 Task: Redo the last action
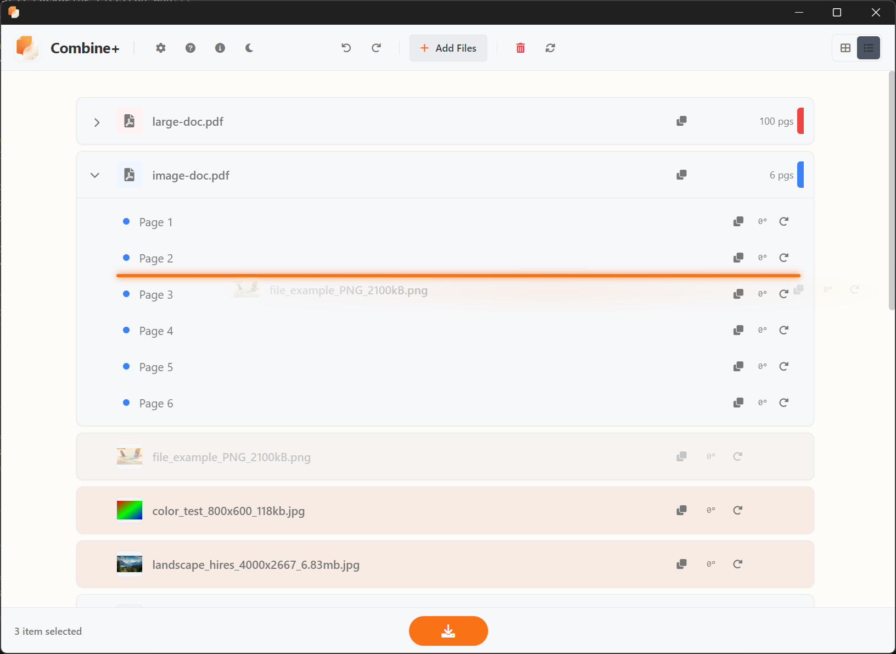click(376, 48)
